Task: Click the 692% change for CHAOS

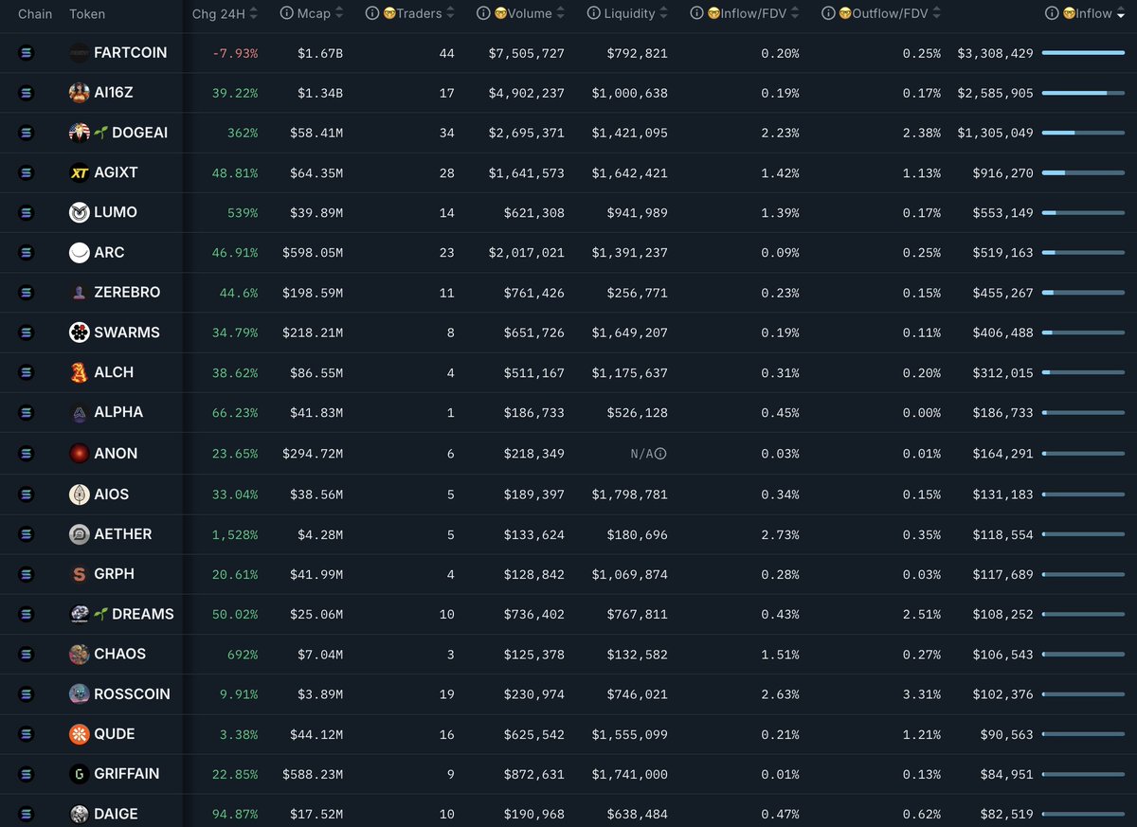Action: (243, 654)
